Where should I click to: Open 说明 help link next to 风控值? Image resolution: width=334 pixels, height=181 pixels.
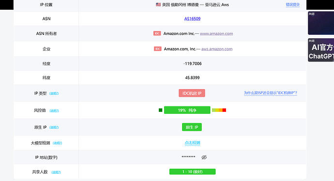click(54, 110)
